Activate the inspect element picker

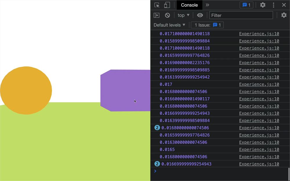pos(157,5)
